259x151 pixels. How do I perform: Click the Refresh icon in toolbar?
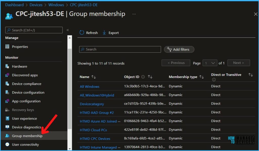(x=82, y=33)
